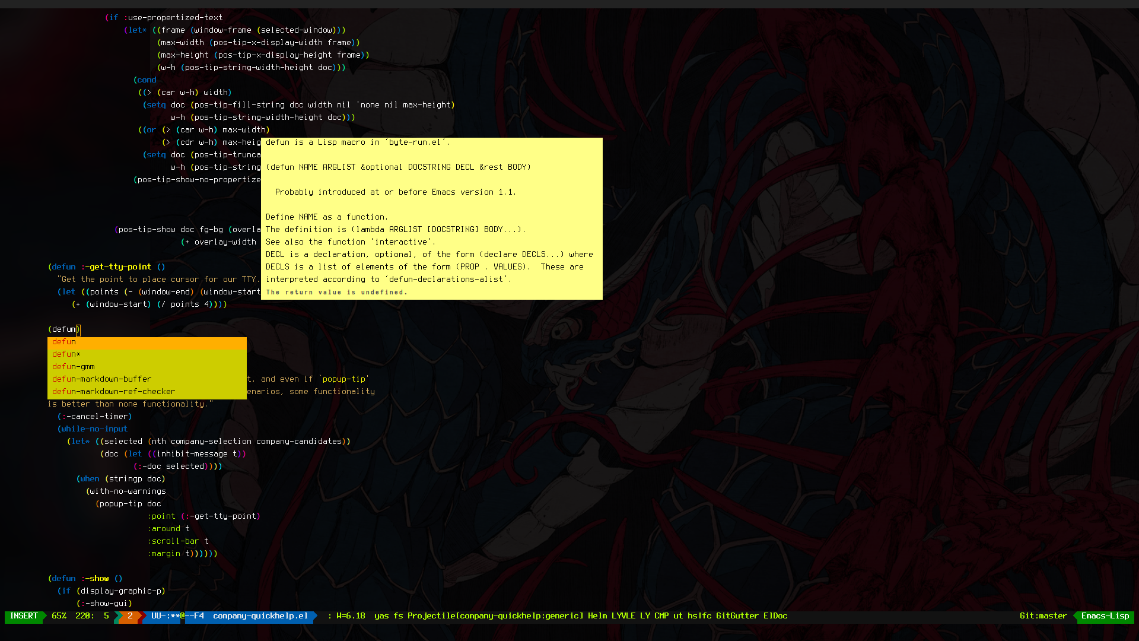Open the Emacs-Lisp major mode menu

(x=1105, y=616)
